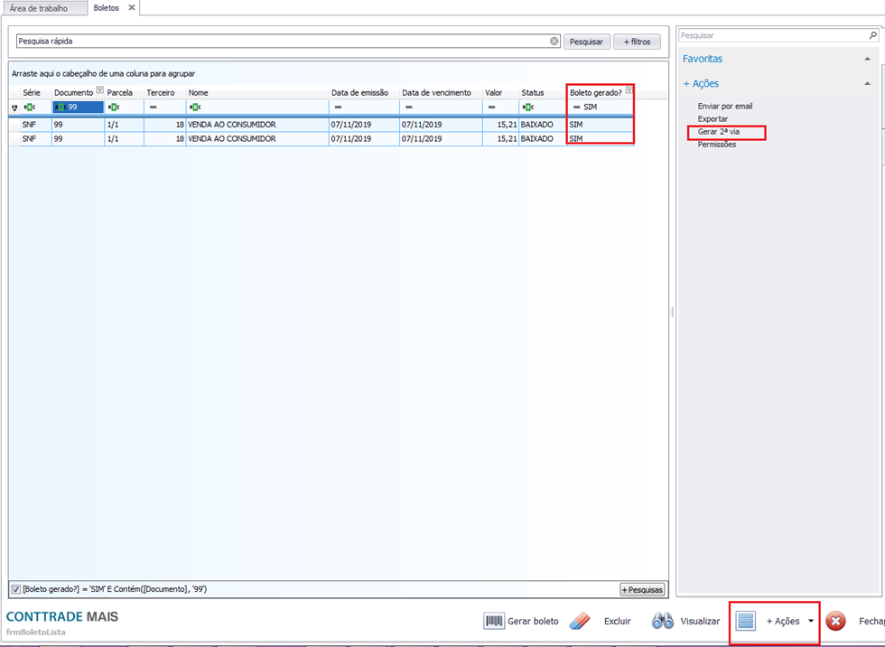Click the red X Fechar icon
The image size is (885, 647).
point(835,621)
